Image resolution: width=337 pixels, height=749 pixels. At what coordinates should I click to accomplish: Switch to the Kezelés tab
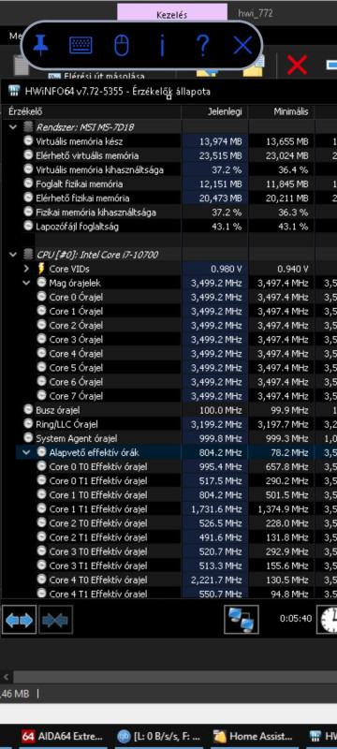[x=172, y=14]
